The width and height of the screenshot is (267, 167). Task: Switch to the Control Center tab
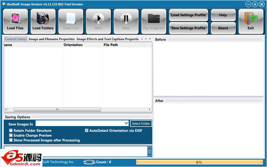(16, 39)
